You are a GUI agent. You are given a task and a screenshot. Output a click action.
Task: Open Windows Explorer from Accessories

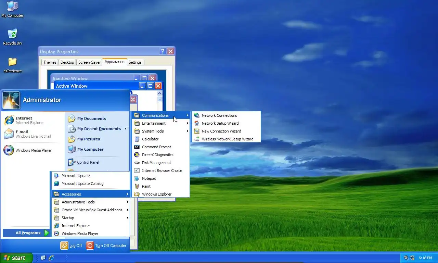tap(161, 194)
